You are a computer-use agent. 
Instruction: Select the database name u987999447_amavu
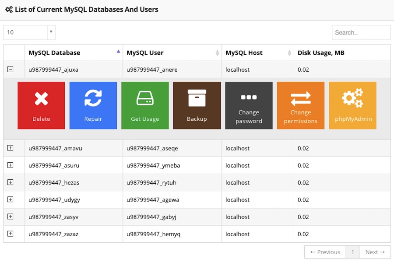coord(55,148)
